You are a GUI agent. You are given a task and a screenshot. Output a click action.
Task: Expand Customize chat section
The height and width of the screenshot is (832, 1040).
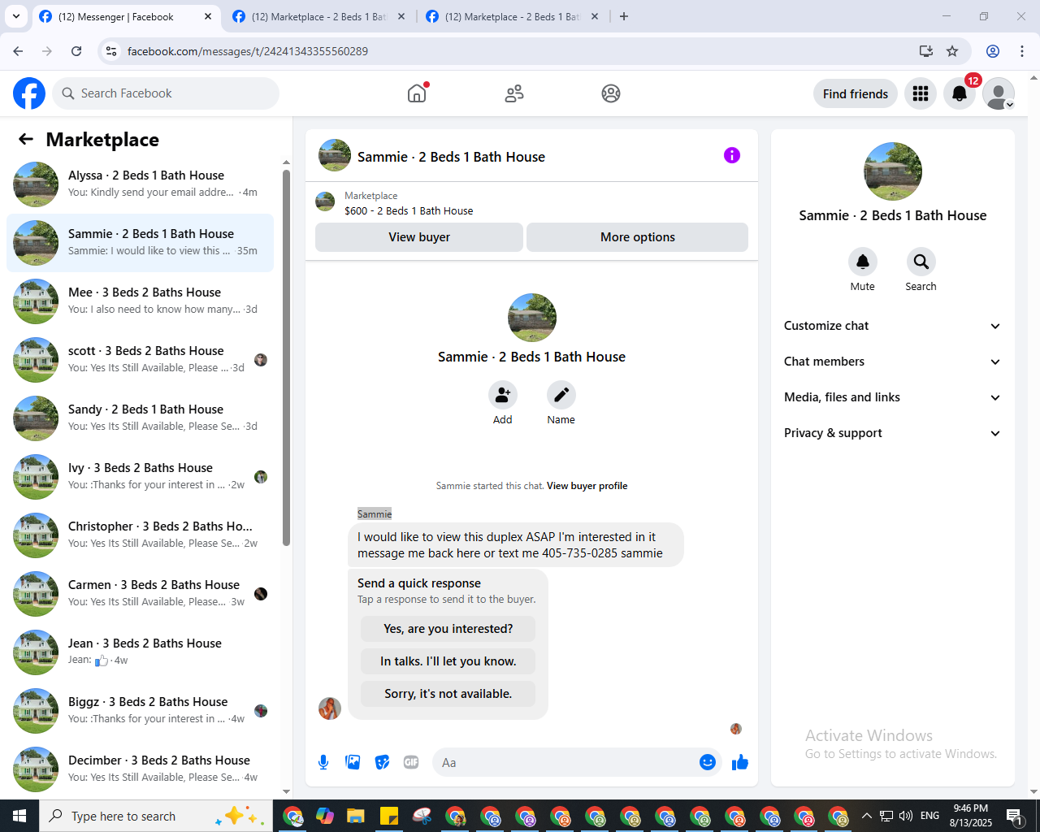click(892, 326)
